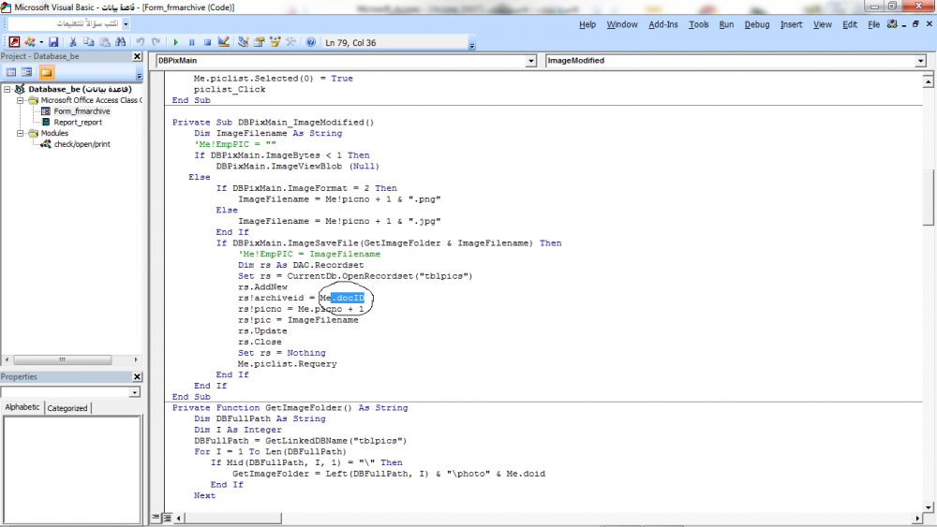The image size is (937, 527).
Task: Click the Undo arrow icon
Action: (141, 42)
